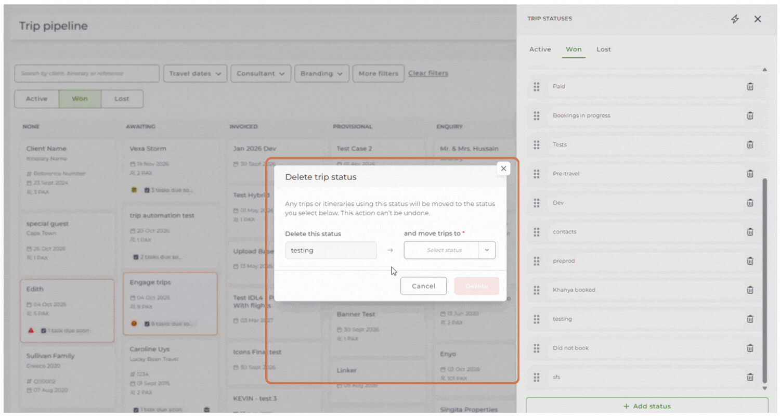Click trash icon next to Dev
Screen dimensions: 780x416
(750, 203)
